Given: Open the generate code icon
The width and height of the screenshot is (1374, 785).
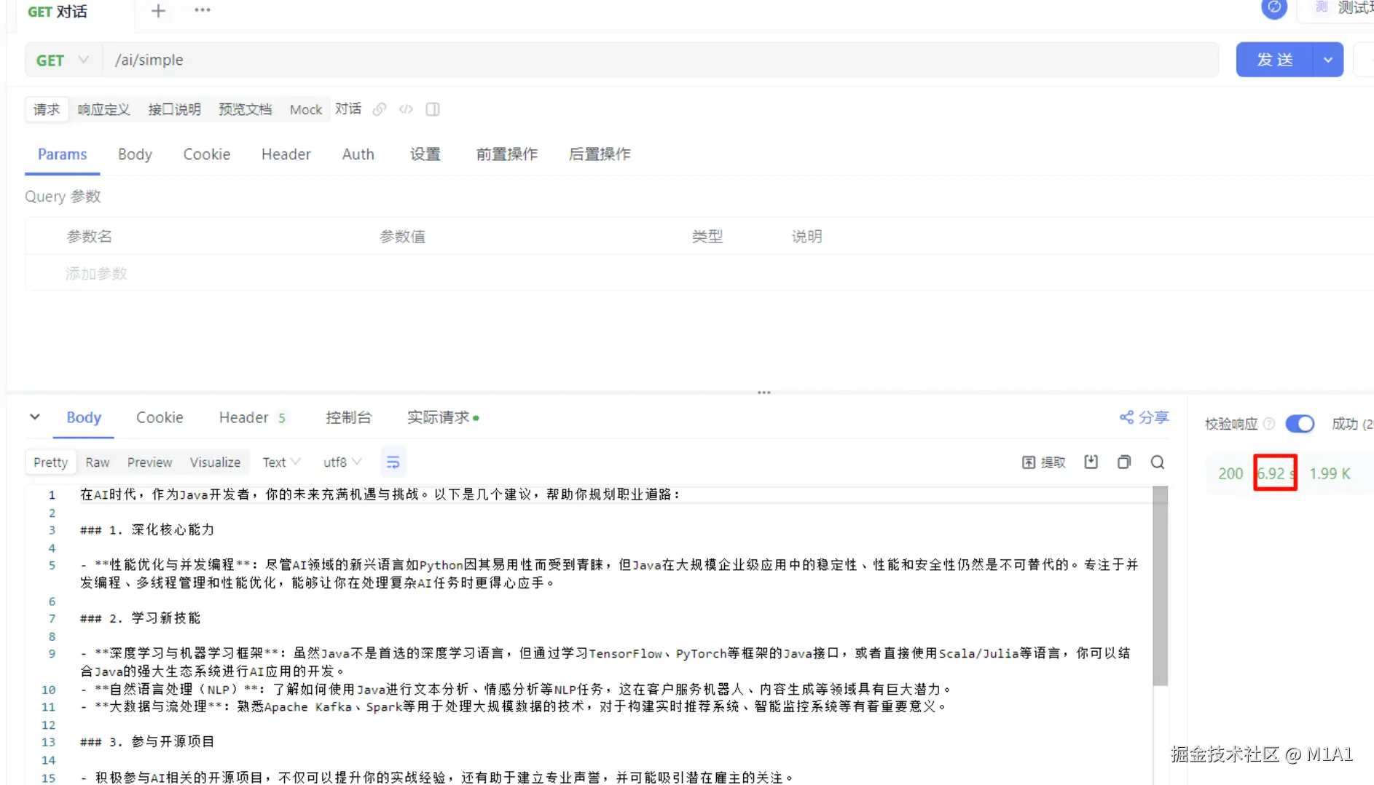Looking at the screenshot, I should (406, 109).
